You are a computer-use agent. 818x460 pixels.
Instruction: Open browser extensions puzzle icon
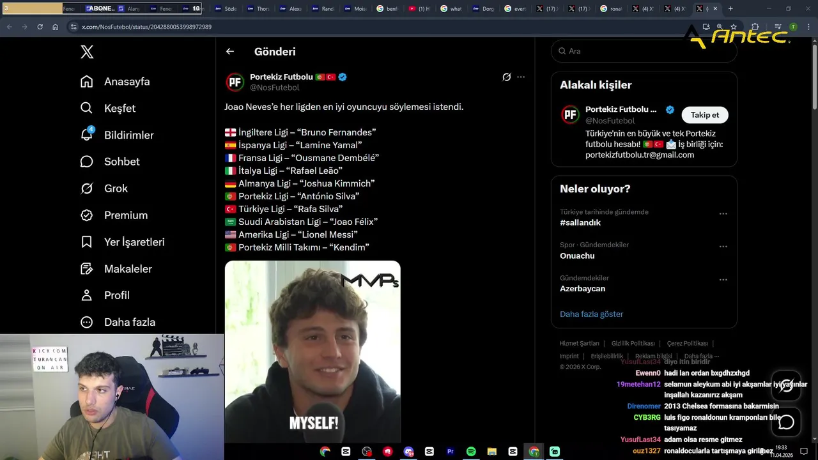pyautogui.click(x=755, y=27)
